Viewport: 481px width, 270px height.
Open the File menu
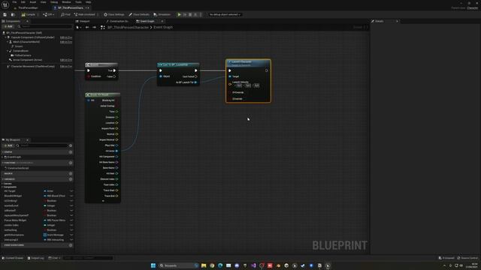pos(14,2)
